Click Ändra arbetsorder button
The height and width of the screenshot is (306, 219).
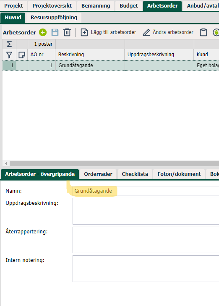[x=168, y=32]
